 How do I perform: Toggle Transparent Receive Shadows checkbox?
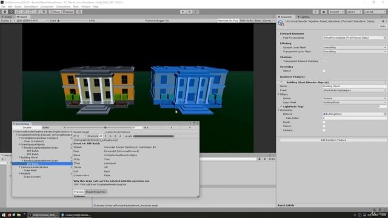coord(324,61)
